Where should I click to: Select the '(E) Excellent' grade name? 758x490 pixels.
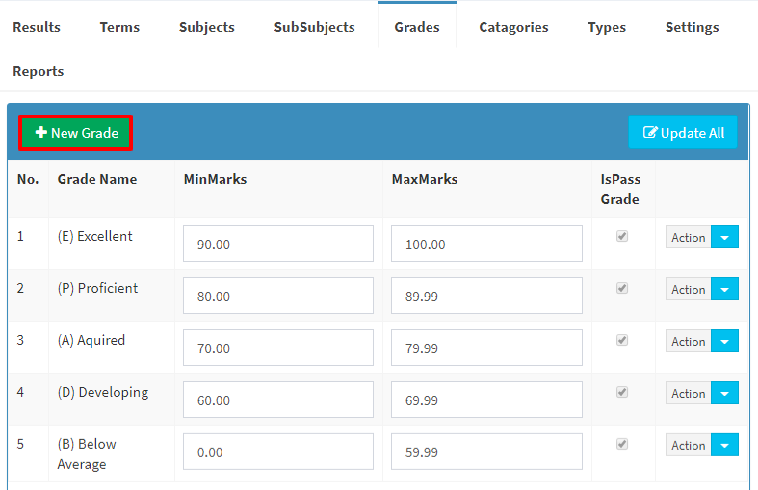pos(94,236)
